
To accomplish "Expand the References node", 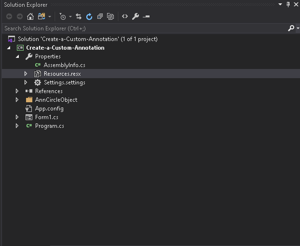I will (17, 91).
